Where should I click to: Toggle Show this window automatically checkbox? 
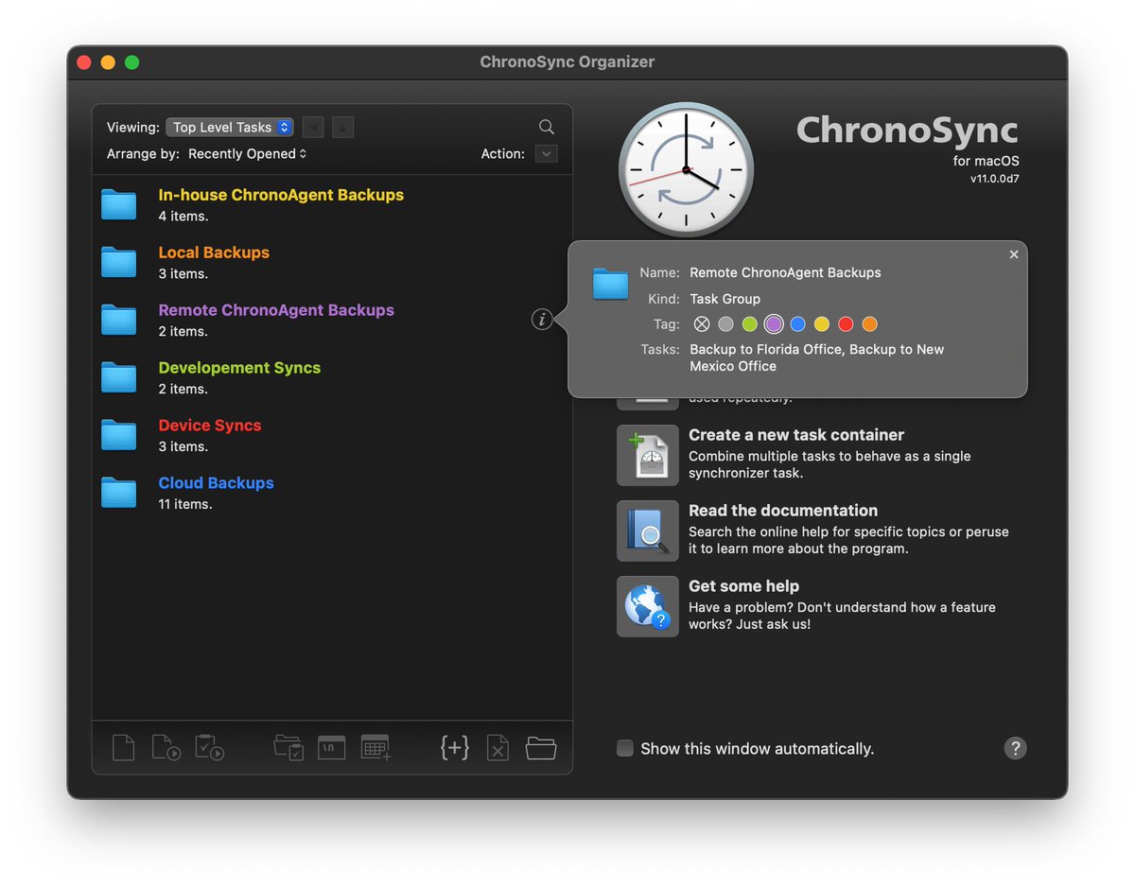coord(625,748)
